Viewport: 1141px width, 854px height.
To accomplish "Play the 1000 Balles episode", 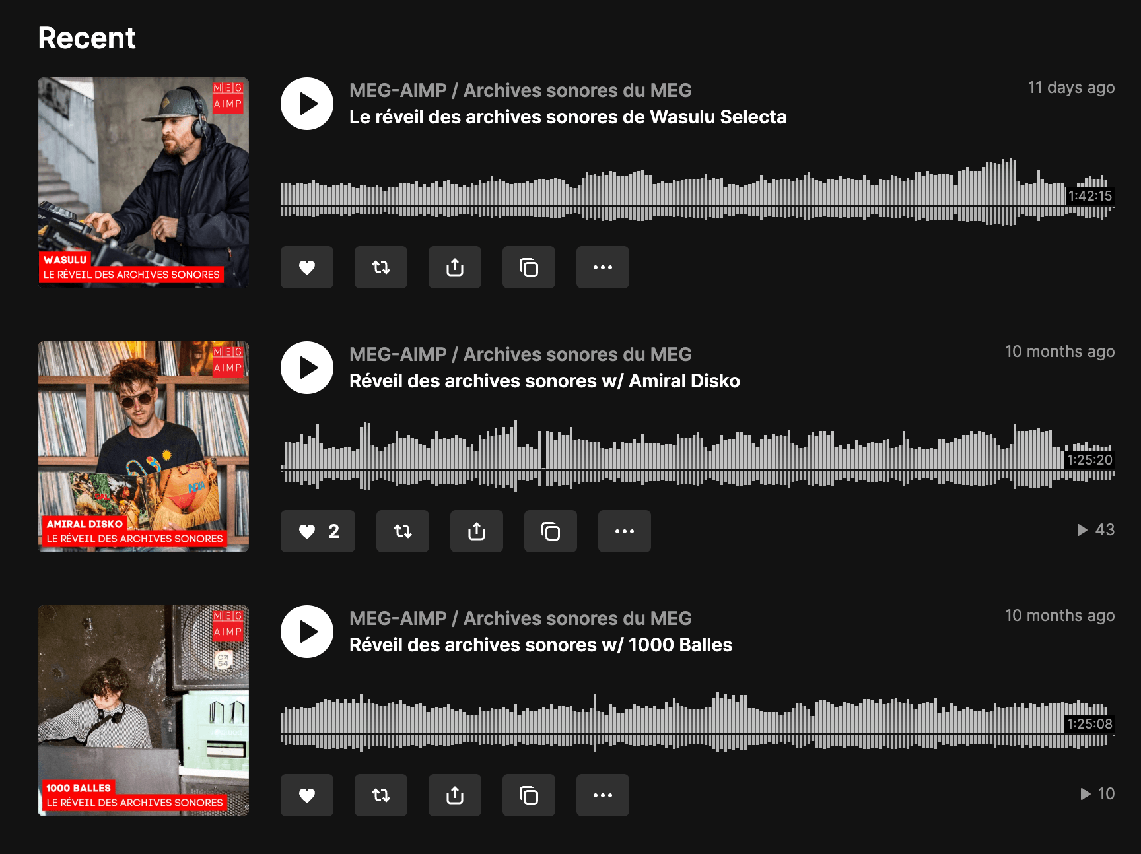I will tap(306, 632).
